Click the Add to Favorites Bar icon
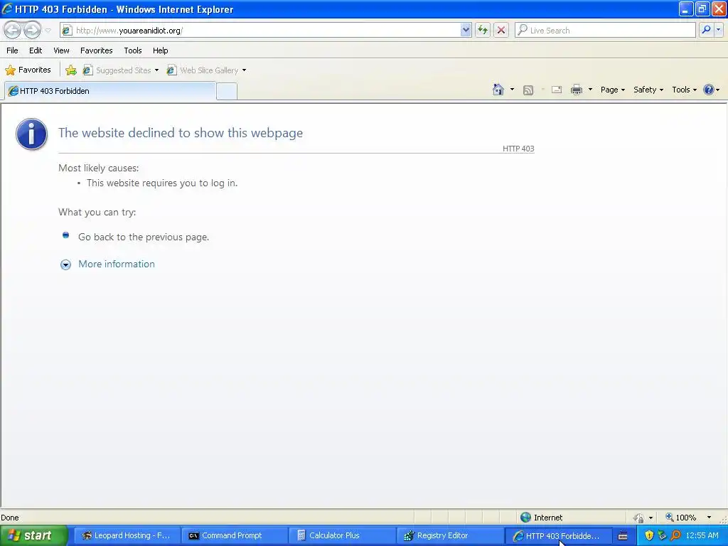728x546 pixels. tap(71, 70)
